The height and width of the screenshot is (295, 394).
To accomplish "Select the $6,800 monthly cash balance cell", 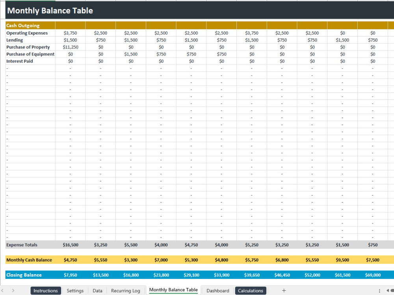I will coord(282,260).
